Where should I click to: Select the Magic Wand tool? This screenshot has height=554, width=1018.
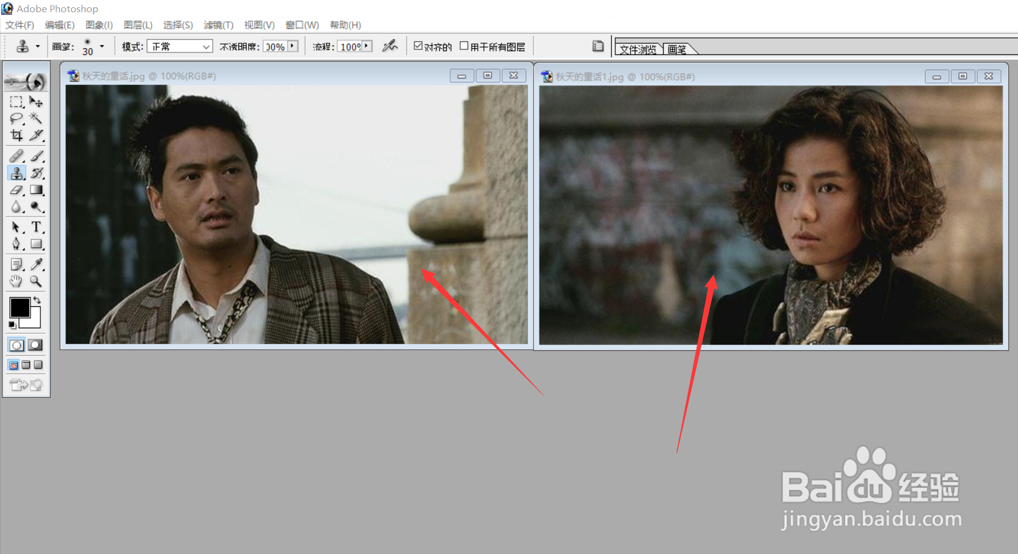[x=36, y=118]
